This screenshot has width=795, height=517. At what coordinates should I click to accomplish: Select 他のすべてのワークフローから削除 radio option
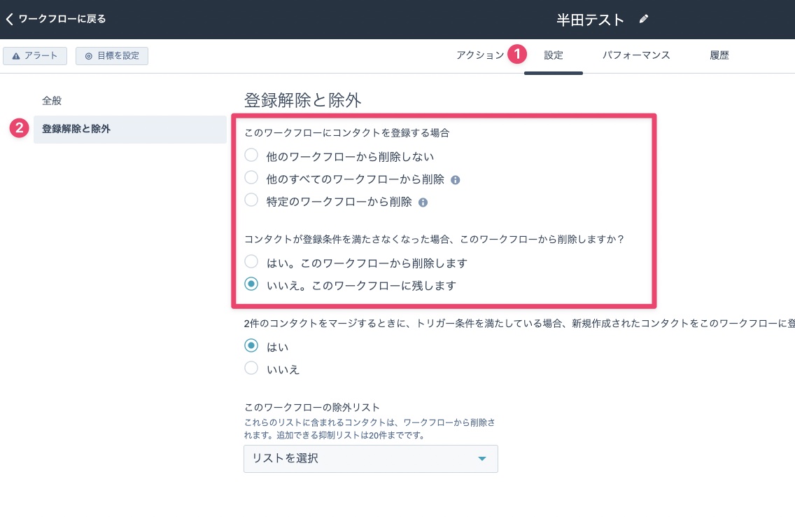[x=251, y=178]
